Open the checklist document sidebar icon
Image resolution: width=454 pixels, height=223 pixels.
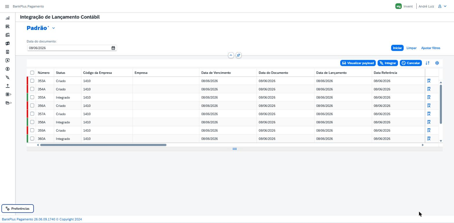8,52
